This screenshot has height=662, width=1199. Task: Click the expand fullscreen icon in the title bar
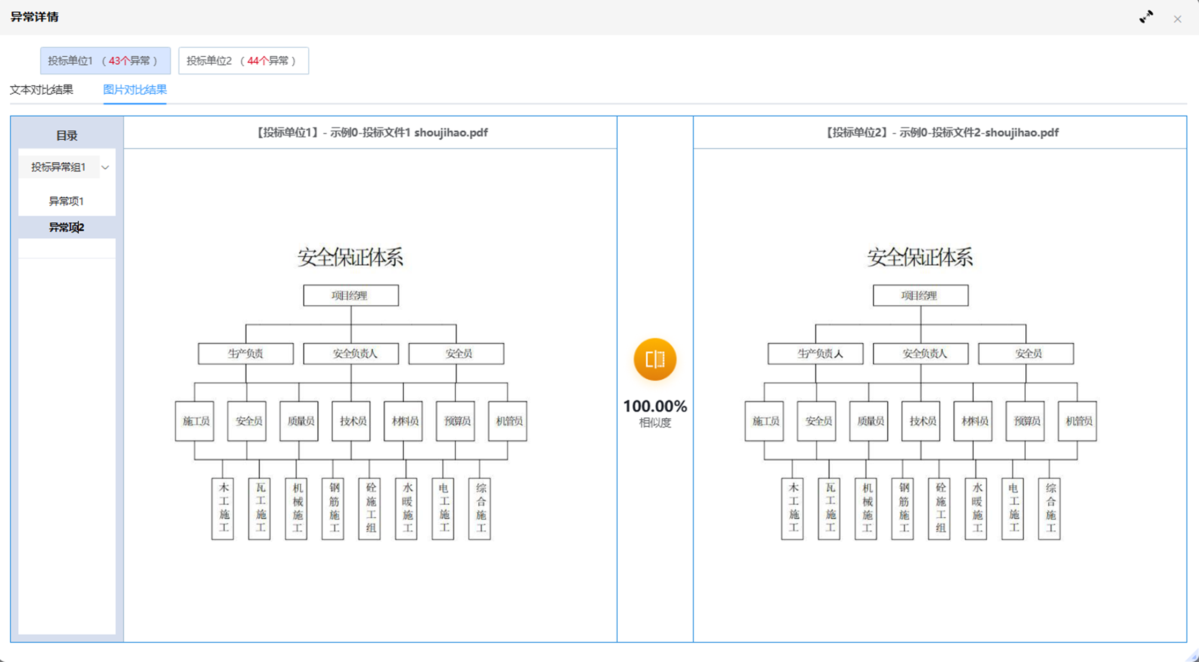(x=1146, y=17)
